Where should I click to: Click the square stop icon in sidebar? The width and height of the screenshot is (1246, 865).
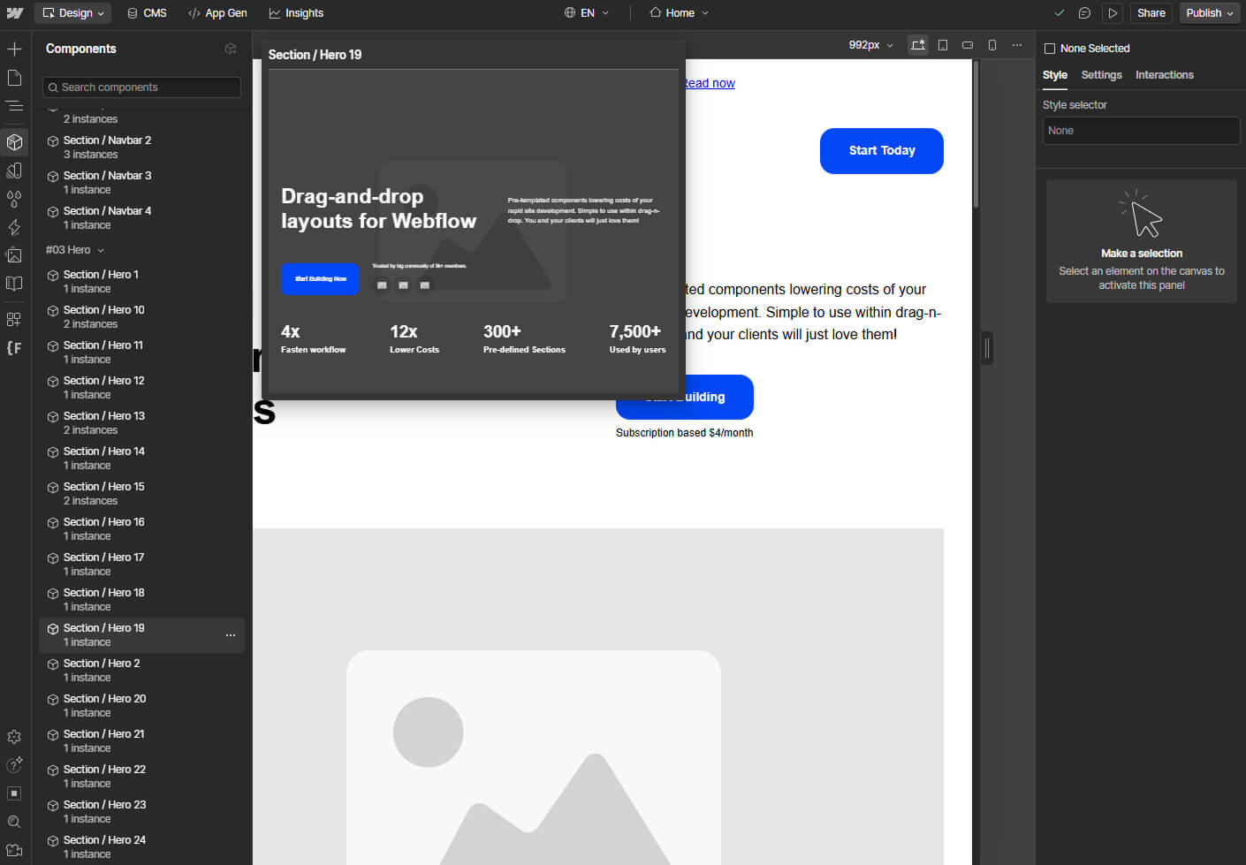pyautogui.click(x=14, y=793)
